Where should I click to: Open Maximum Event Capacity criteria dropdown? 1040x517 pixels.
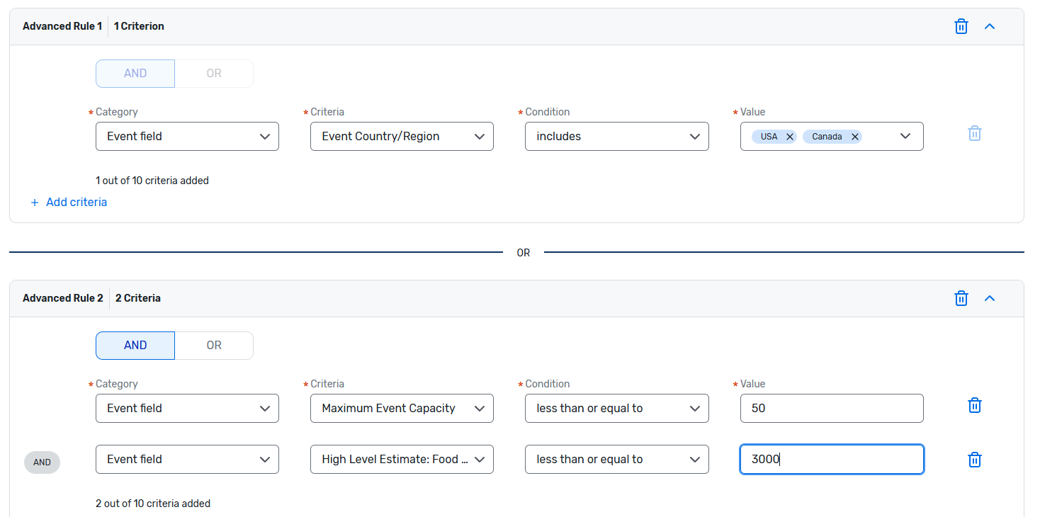pos(402,409)
